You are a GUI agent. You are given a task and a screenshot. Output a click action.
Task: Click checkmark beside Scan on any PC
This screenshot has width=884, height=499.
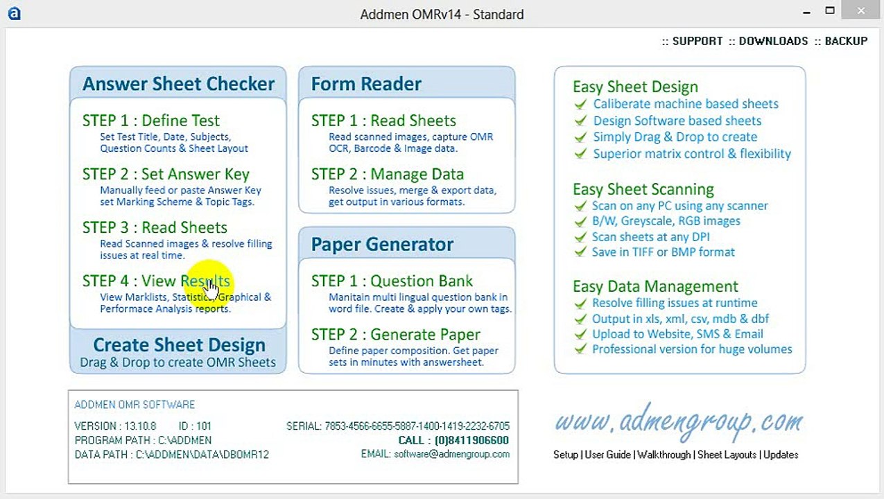[580, 206]
